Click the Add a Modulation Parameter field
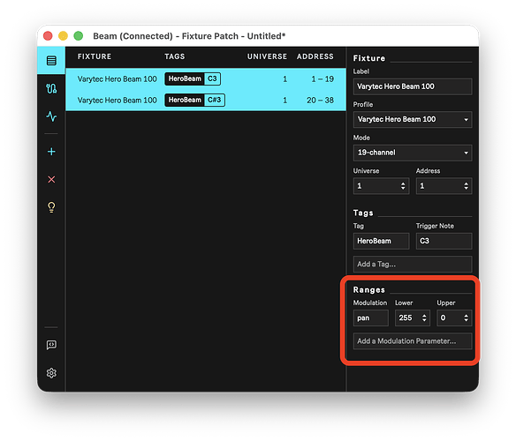This screenshot has height=441, width=516. click(413, 341)
